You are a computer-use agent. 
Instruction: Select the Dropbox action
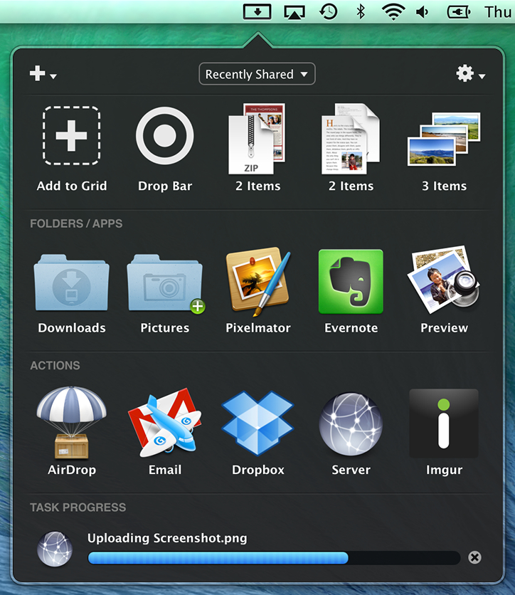pyautogui.click(x=258, y=423)
